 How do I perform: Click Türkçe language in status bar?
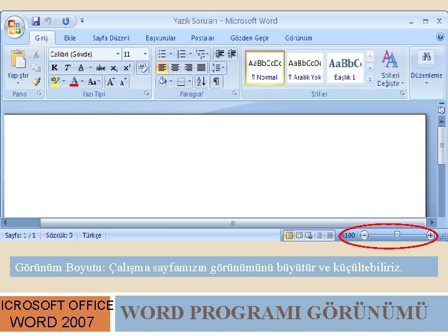(91, 235)
